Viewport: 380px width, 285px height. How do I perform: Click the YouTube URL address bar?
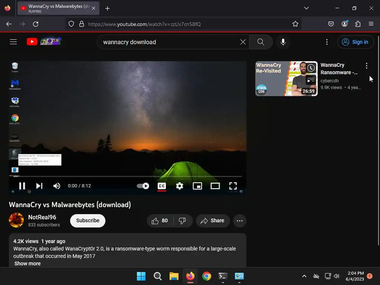(x=187, y=24)
